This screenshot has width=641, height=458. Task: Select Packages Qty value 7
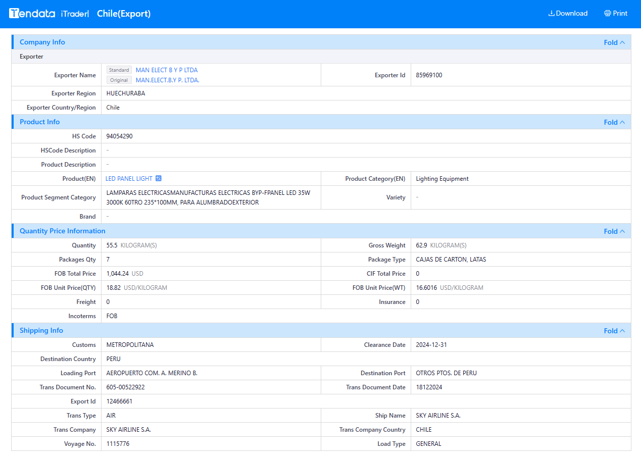pos(108,260)
